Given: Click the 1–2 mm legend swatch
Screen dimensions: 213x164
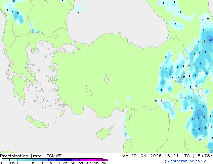Looking at the screenshot, I should click(x=21, y=160).
